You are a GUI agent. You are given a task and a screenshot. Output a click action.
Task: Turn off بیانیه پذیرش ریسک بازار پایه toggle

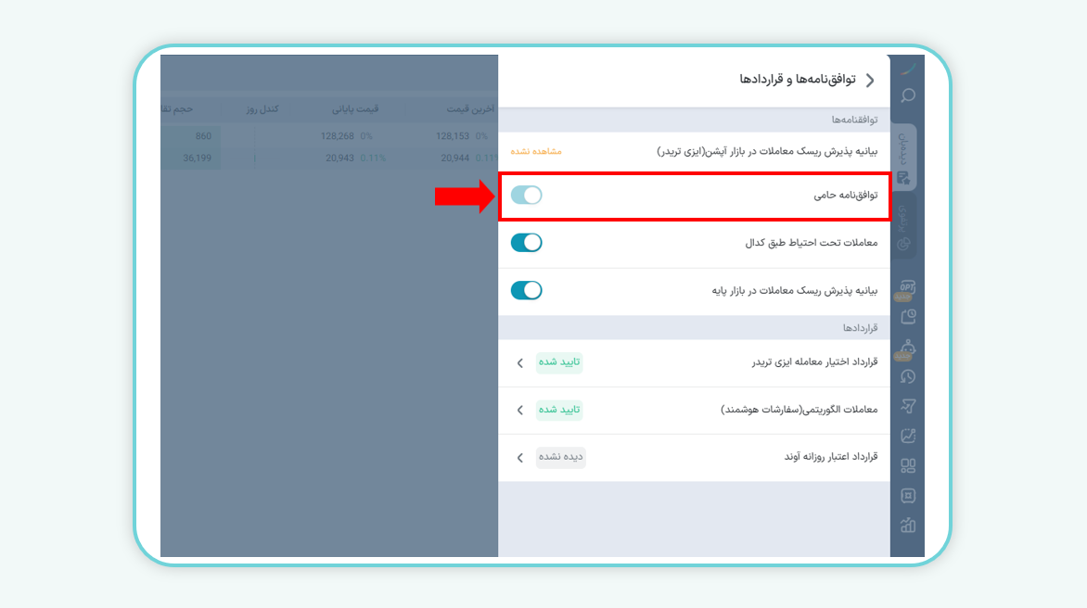coord(526,290)
